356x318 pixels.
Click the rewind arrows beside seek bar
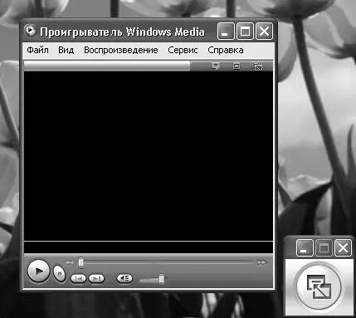69,262
